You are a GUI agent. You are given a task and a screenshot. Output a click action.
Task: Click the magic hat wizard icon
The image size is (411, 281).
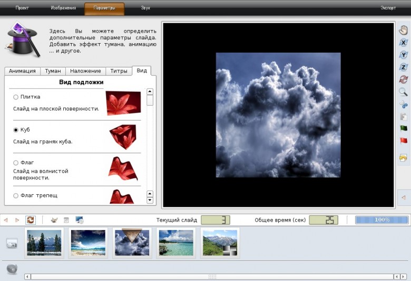click(x=22, y=39)
